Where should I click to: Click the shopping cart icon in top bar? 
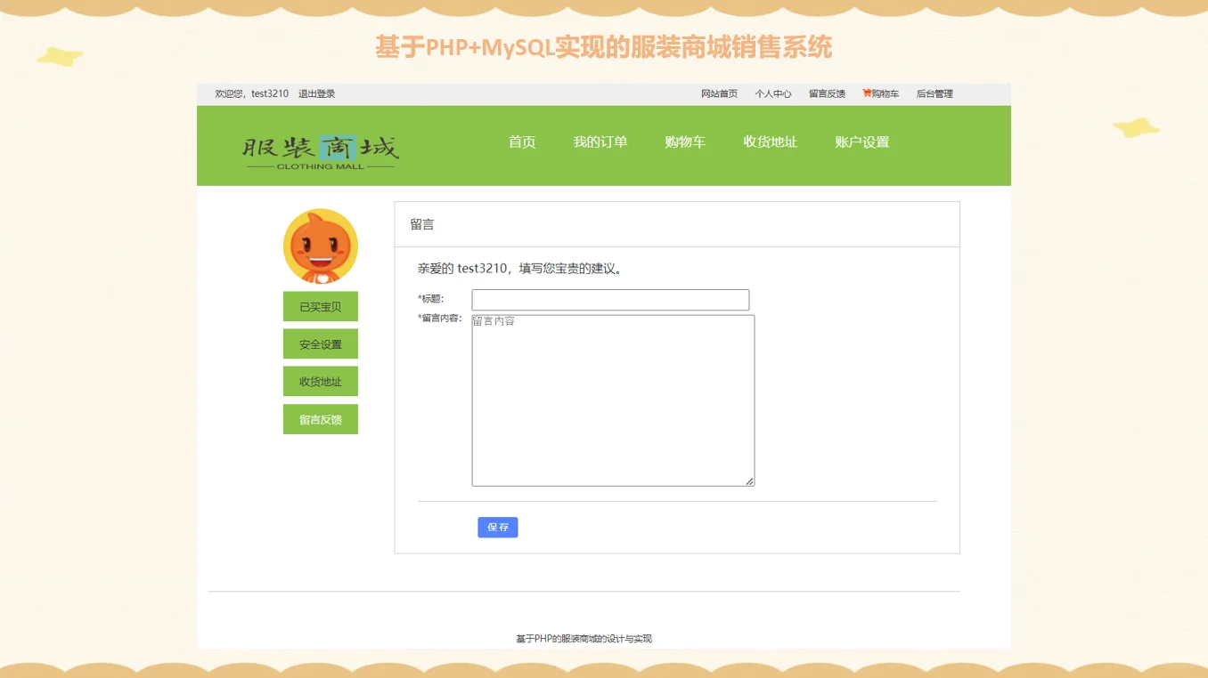point(866,93)
